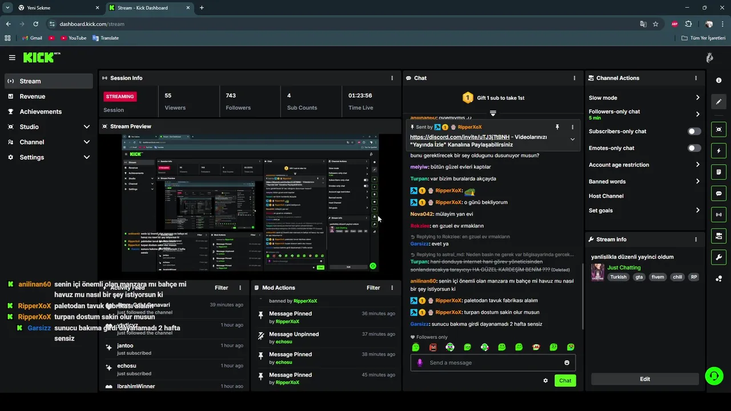The image size is (731, 411).
Task: Click the profile avatar in the dashboard header
Action: [709, 58]
